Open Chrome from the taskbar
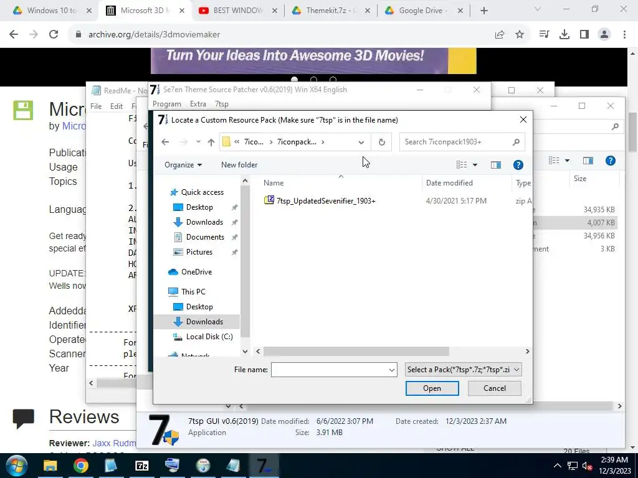The width and height of the screenshot is (638, 478). click(80, 466)
